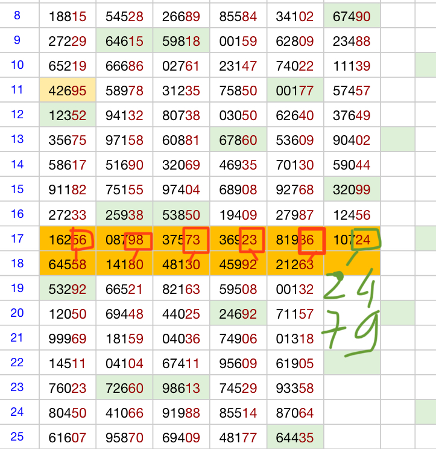Select the green cell 24692
Viewport: 436px width, 449px height.
(x=238, y=314)
